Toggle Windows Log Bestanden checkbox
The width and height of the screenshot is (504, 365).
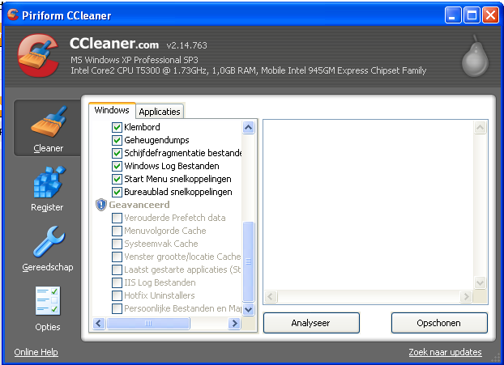pos(117,166)
